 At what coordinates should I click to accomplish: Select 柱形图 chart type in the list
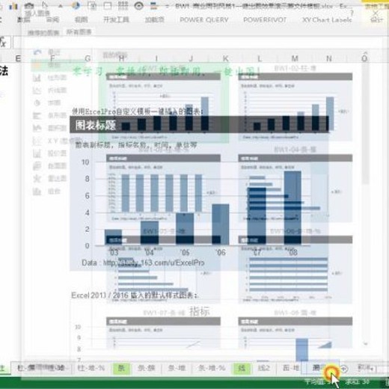[50, 78]
